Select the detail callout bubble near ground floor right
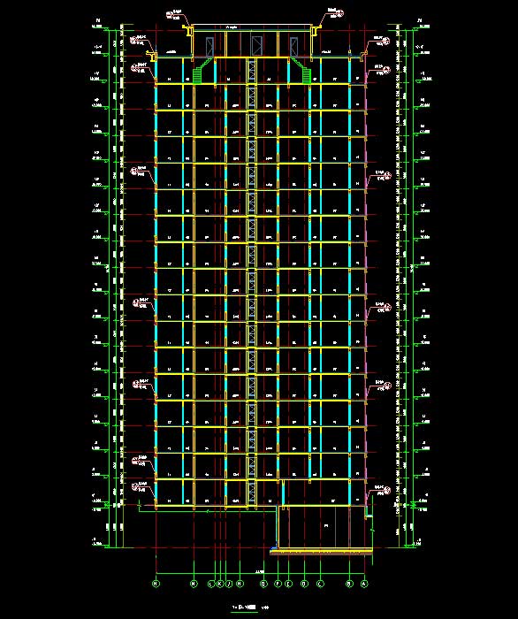 [387, 490]
